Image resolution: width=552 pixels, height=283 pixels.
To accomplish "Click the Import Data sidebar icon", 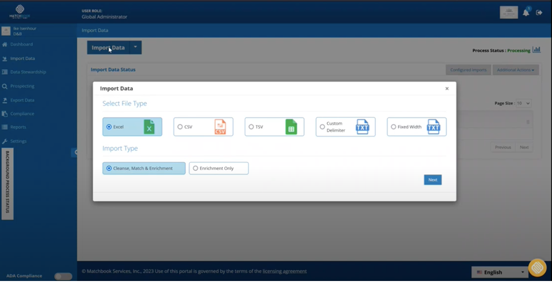I will [x=5, y=59].
